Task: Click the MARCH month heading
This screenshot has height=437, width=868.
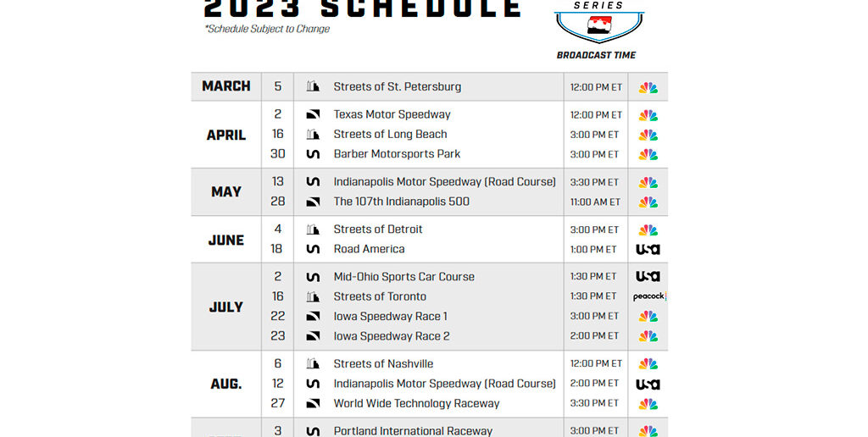Action: 226,86
